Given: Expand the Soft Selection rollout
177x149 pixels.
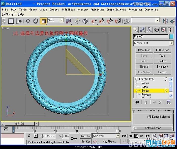Looking at the screenshot, I should pos(153,128).
